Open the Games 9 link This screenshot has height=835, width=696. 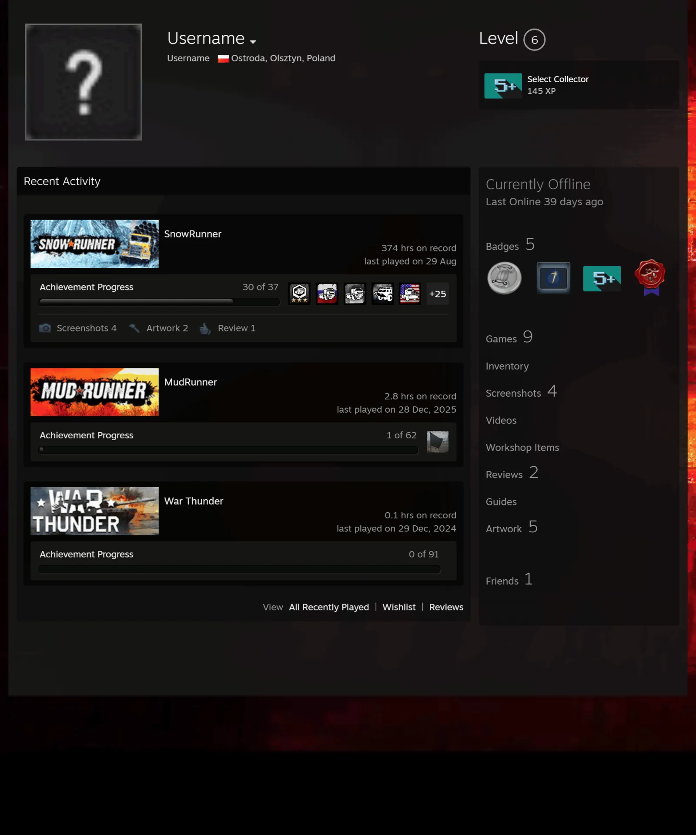pyautogui.click(x=509, y=337)
